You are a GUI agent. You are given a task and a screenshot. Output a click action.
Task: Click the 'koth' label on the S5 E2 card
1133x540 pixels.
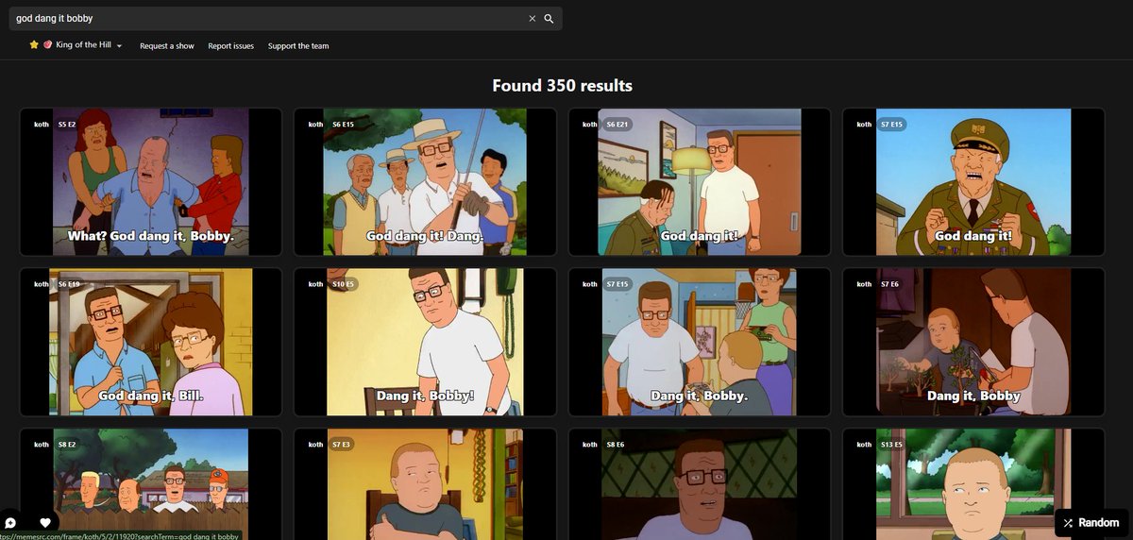(x=42, y=124)
